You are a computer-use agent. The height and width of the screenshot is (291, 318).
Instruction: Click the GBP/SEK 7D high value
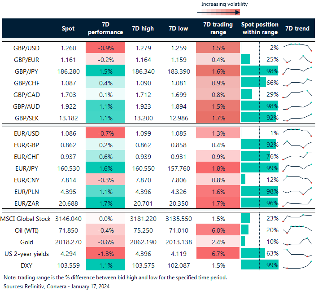pos(143,118)
